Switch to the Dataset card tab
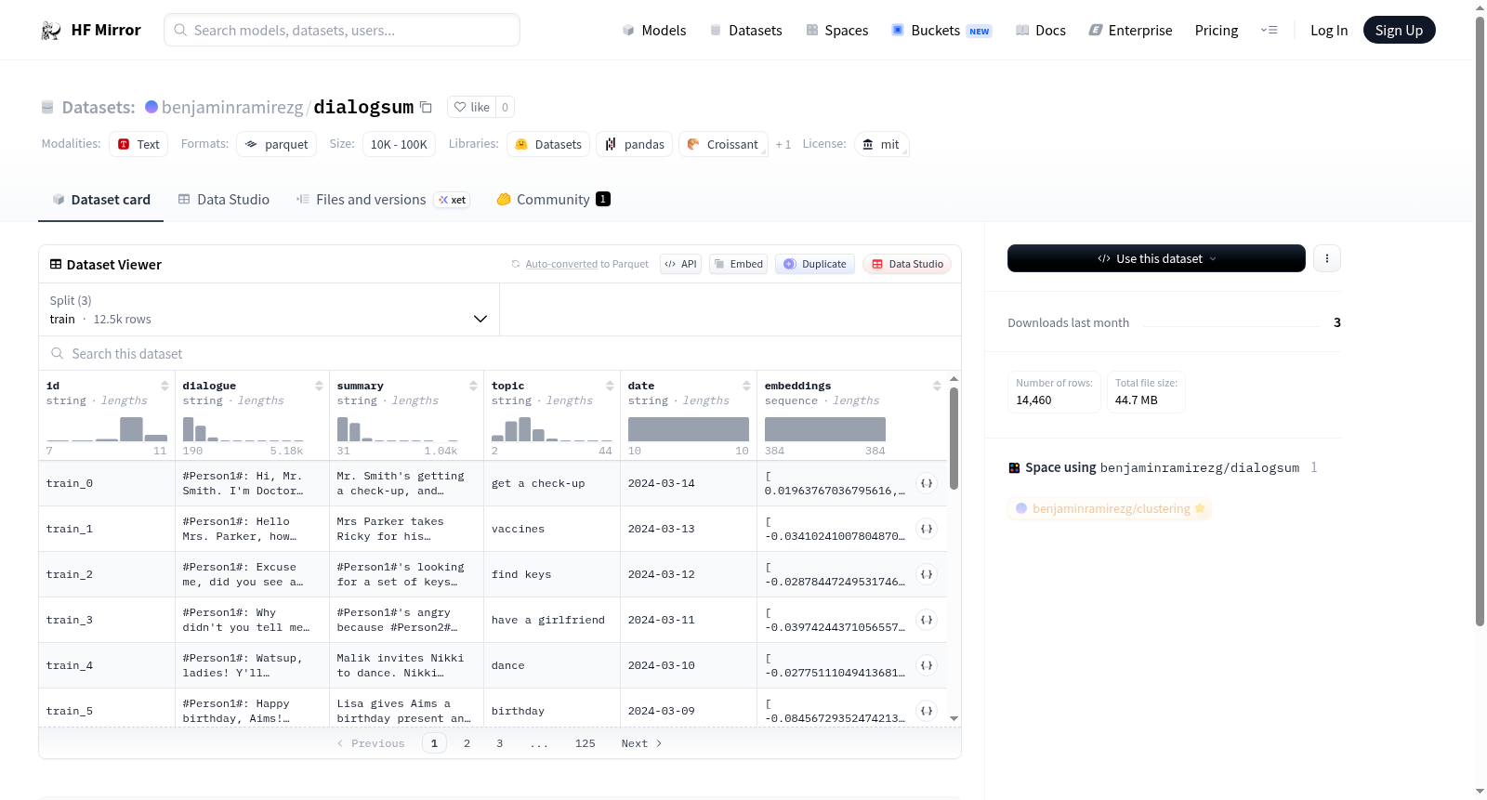The image size is (1487, 800). [100, 200]
